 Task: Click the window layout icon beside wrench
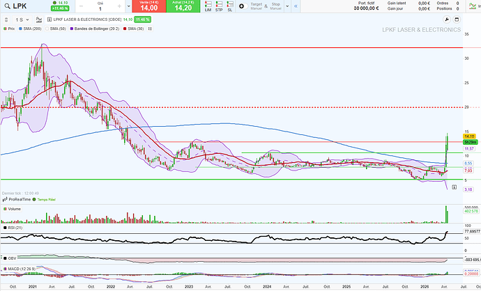click(x=457, y=19)
